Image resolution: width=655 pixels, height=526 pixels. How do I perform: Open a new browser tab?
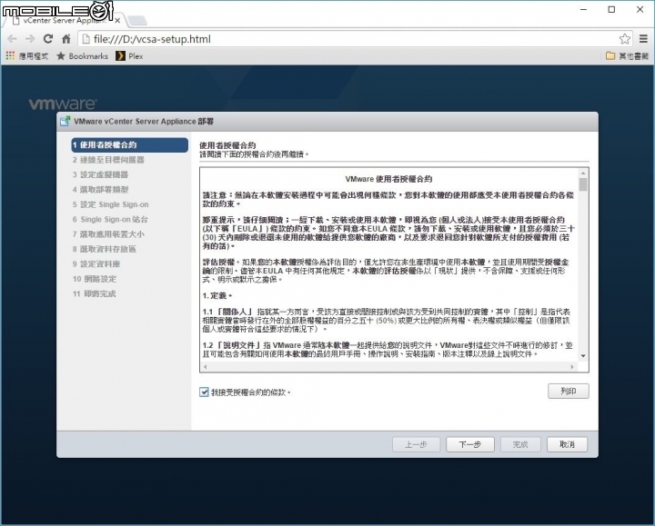[x=136, y=20]
